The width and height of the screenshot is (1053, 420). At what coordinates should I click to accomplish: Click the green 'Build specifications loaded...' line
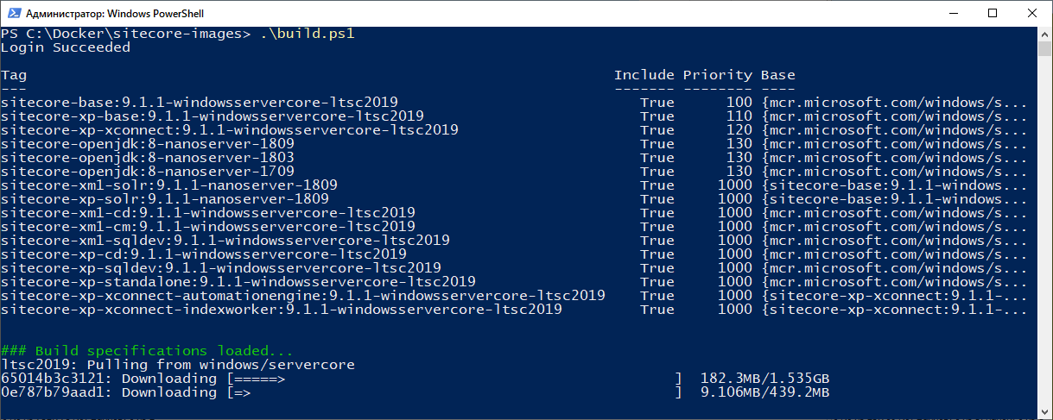(147, 351)
